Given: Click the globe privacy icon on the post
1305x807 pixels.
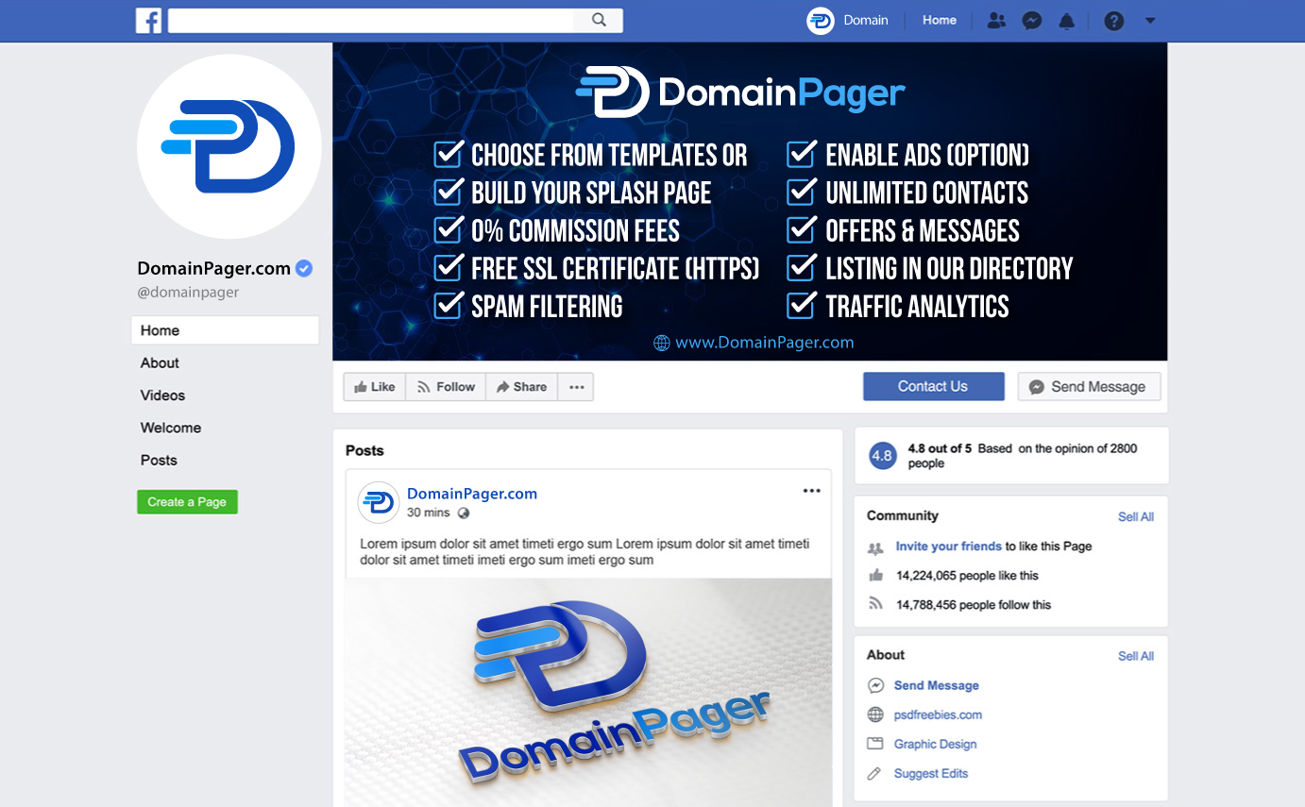Looking at the screenshot, I should click(463, 513).
